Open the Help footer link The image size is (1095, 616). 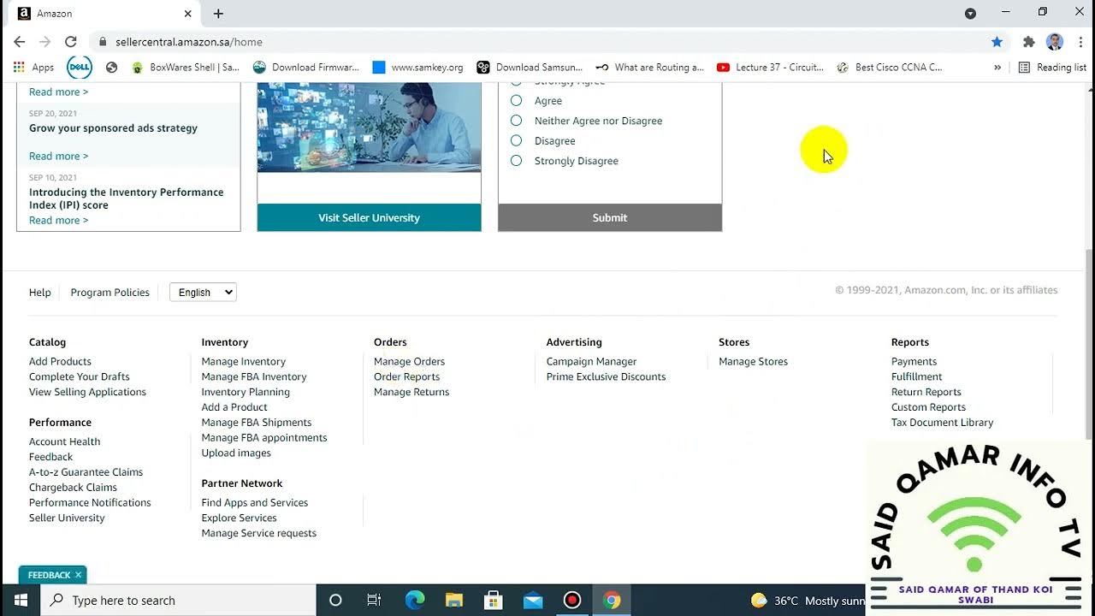(x=40, y=292)
